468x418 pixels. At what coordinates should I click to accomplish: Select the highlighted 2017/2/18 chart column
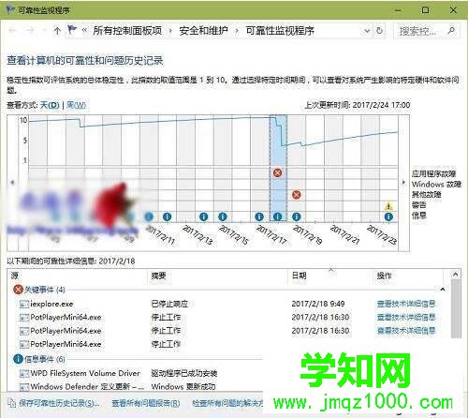[x=278, y=169]
